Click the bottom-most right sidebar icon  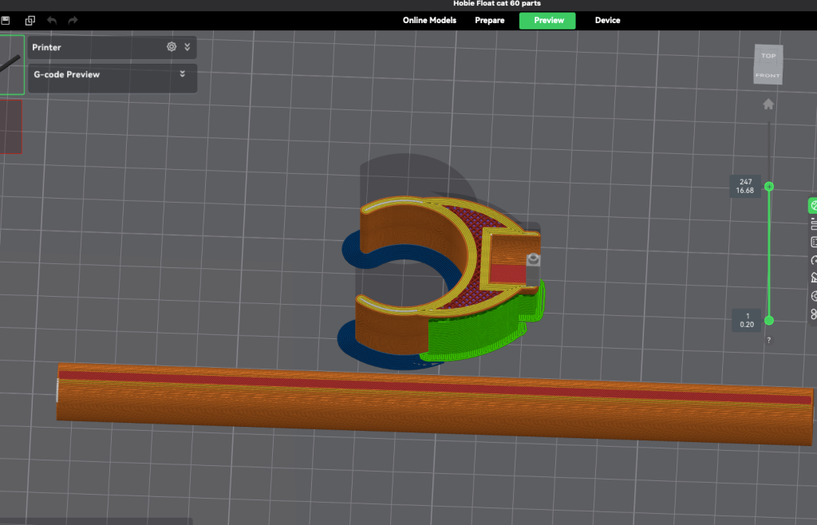(x=813, y=314)
